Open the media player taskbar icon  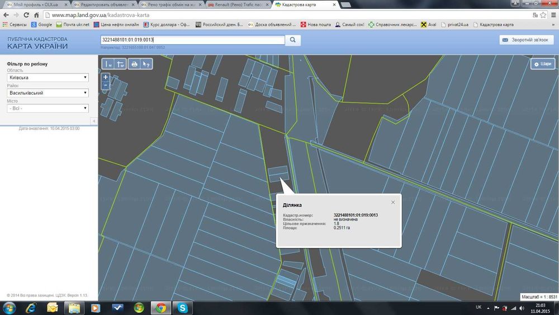[x=96, y=308]
